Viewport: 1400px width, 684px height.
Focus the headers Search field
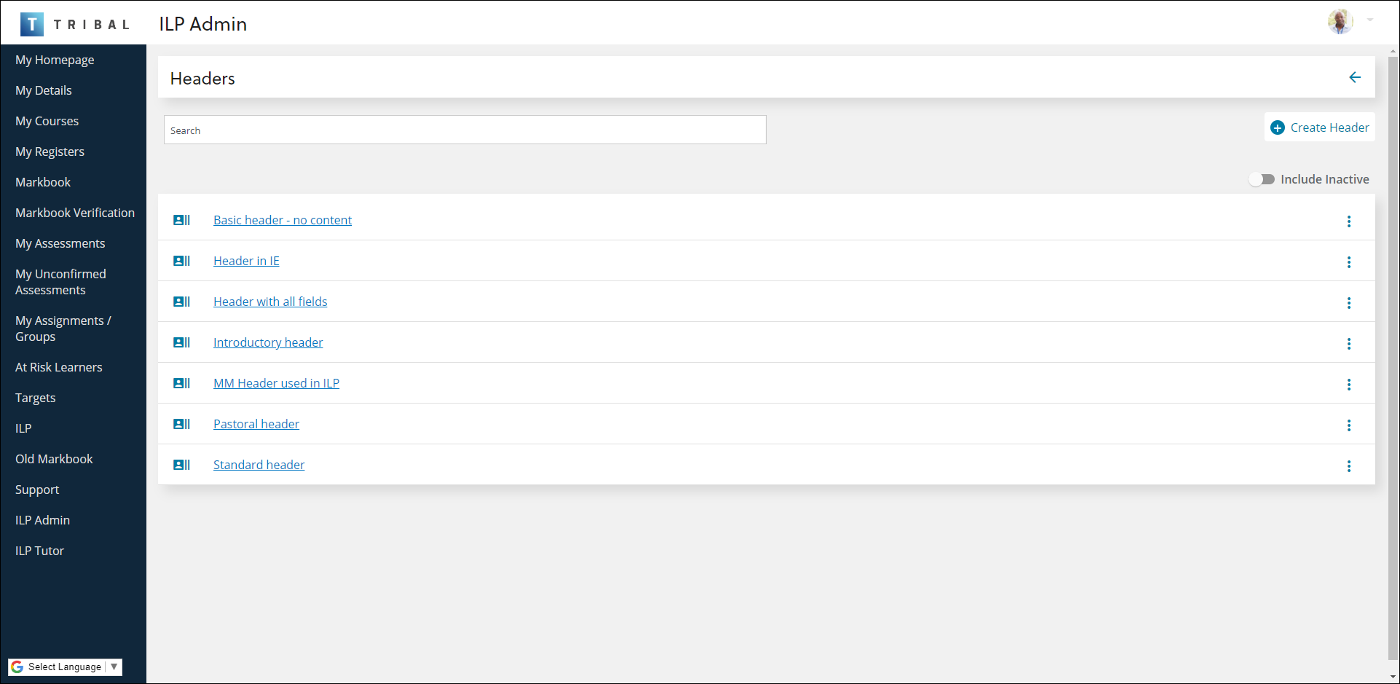tap(465, 130)
